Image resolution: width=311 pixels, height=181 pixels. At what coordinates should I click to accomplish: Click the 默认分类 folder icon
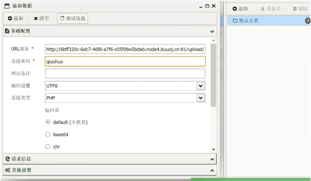pyautogui.click(x=235, y=21)
